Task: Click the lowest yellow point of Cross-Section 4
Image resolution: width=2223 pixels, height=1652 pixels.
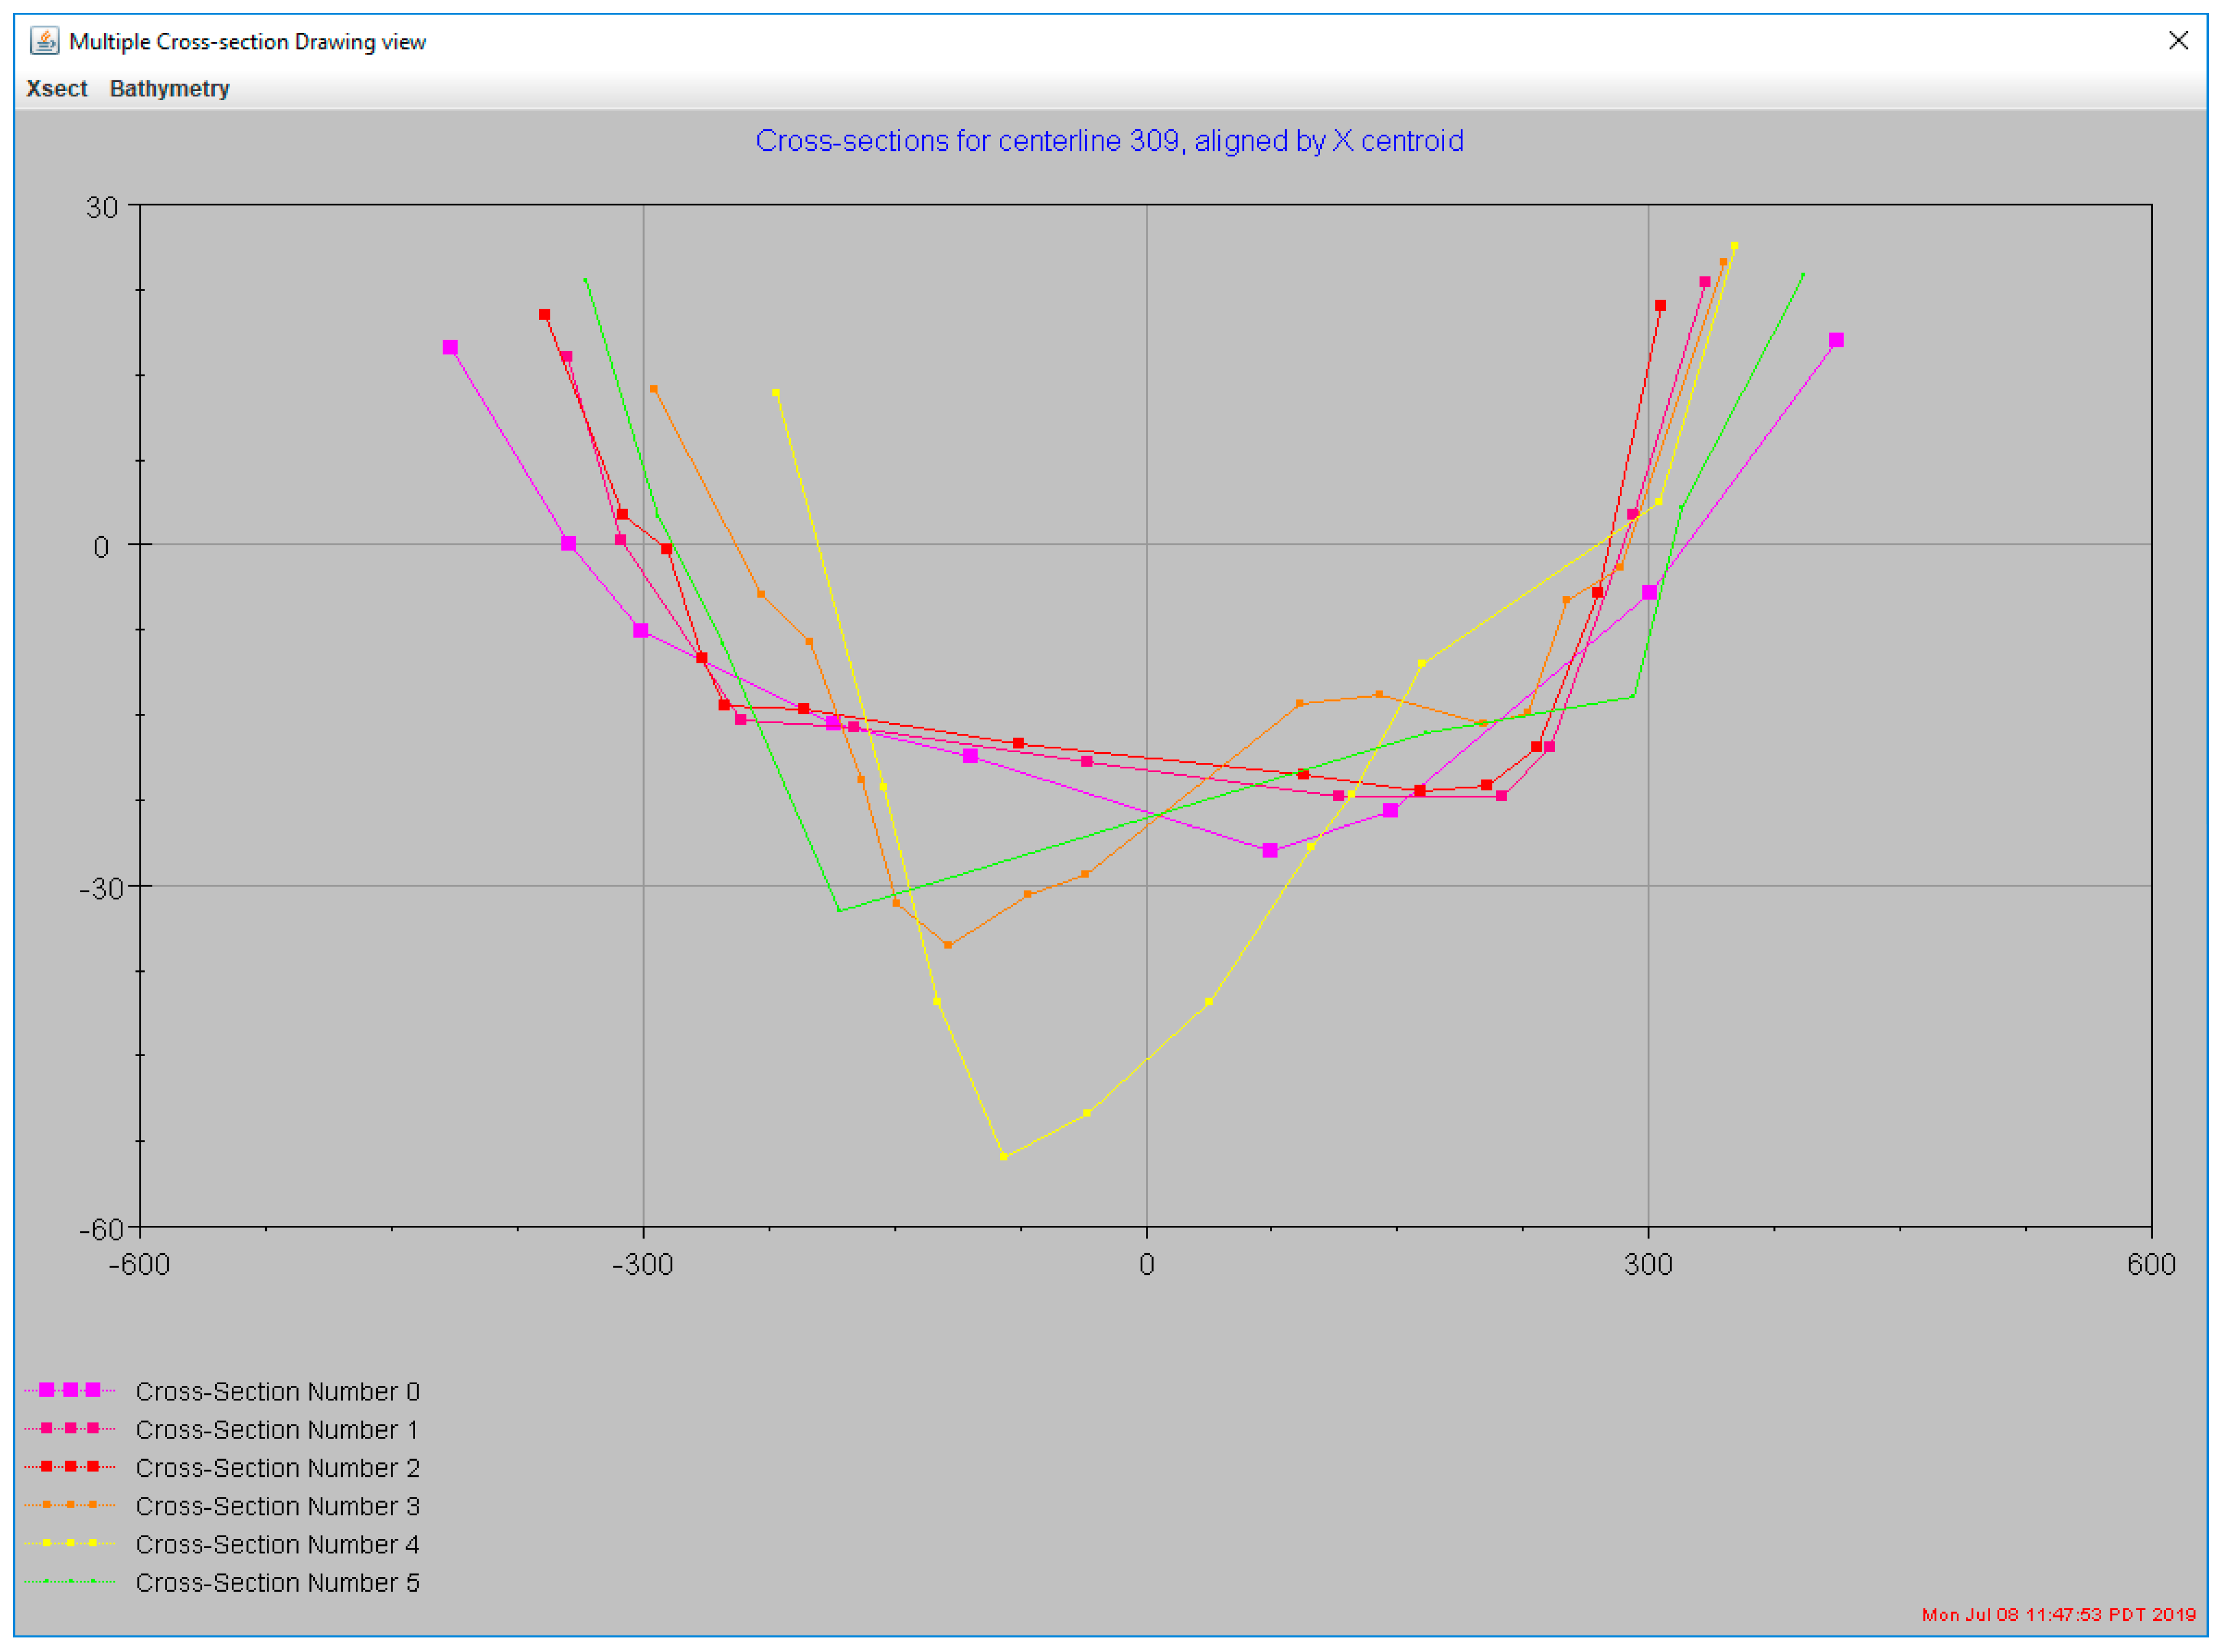Action: click(x=1004, y=1156)
